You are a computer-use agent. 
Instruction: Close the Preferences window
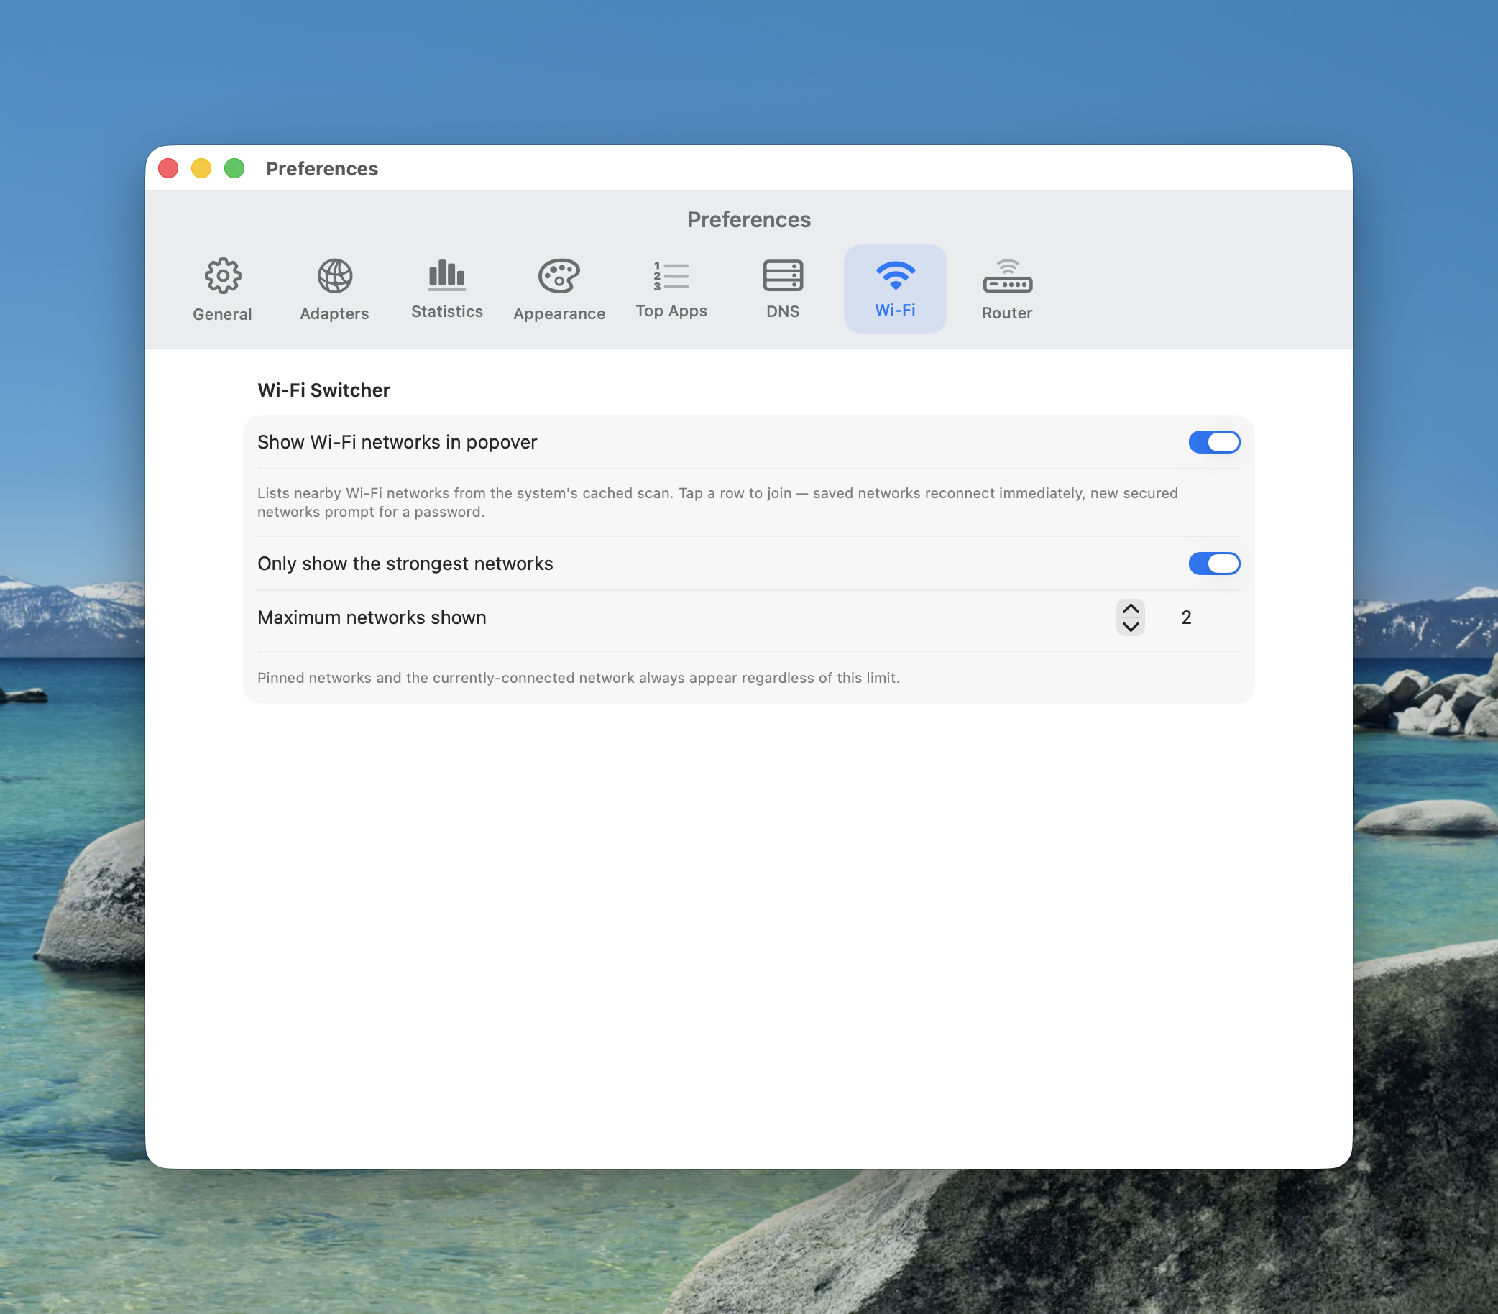click(169, 168)
